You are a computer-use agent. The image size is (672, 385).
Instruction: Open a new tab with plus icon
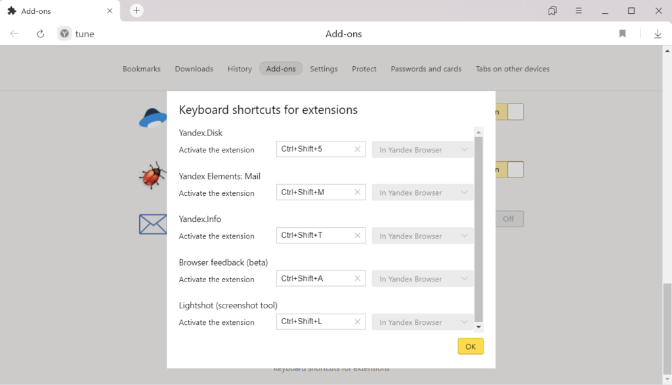coord(136,10)
